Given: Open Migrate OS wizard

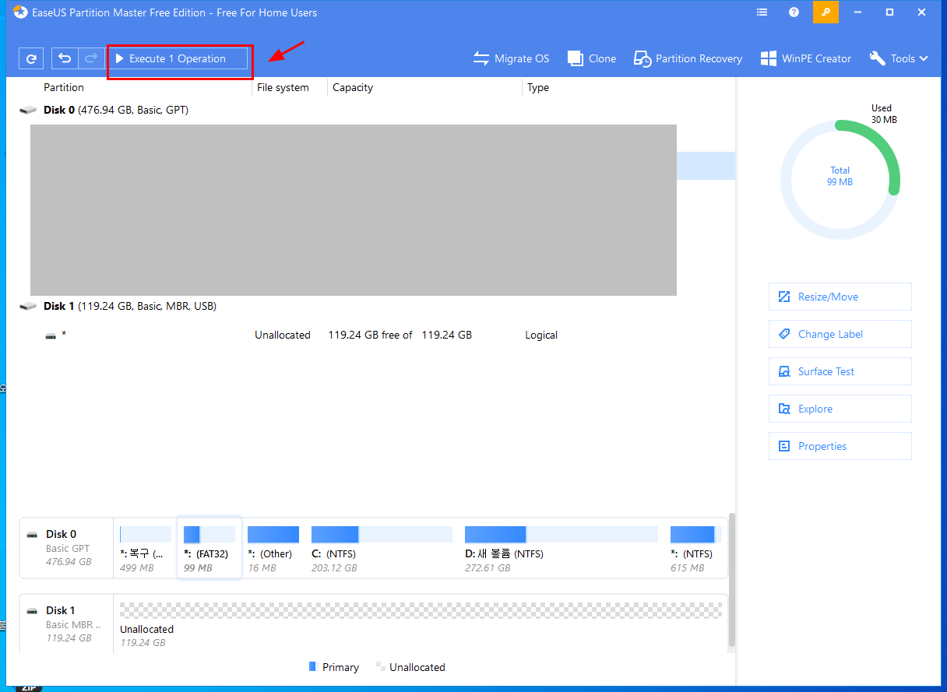Looking at the screenshot, I should pyautogui.click(x=511, y=58).
